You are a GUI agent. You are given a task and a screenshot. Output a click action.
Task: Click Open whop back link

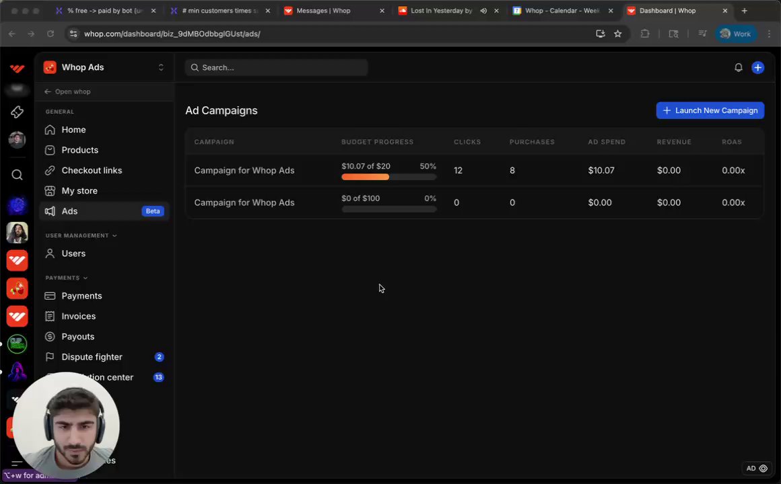click(x=67, y=91)
